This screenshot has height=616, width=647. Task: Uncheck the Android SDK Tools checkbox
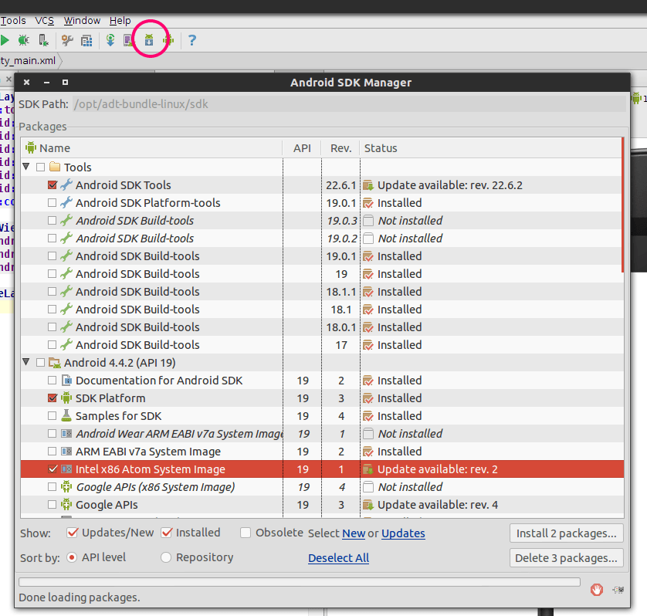click(52, 184)
